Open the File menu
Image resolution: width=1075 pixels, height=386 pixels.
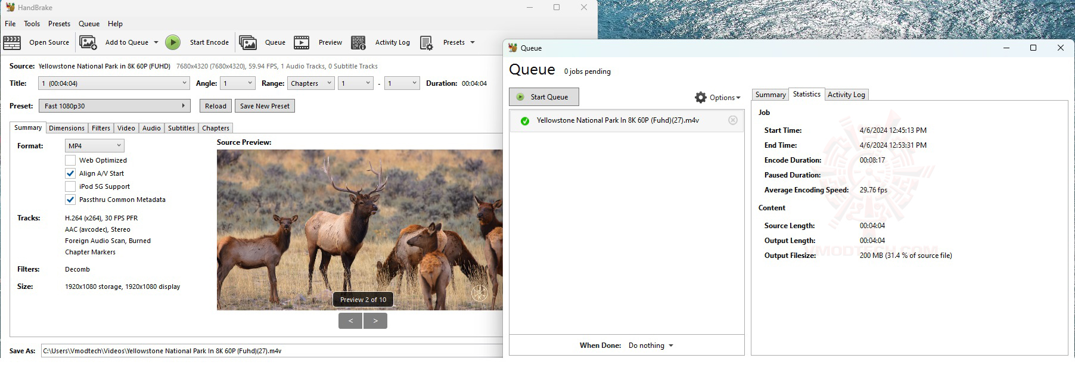click(10, 24)
